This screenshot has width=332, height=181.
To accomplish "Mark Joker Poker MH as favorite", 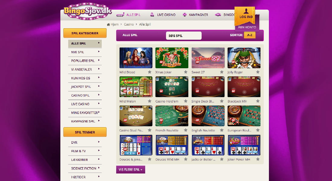I will pos(258,159).
